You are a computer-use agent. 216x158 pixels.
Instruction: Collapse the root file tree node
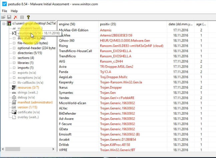[3, 23]
